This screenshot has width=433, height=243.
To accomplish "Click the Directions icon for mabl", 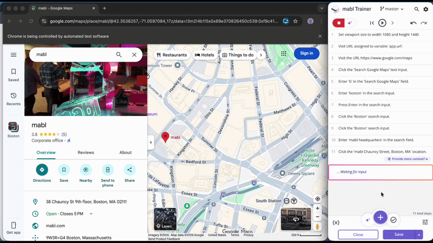I will point(42,170).
